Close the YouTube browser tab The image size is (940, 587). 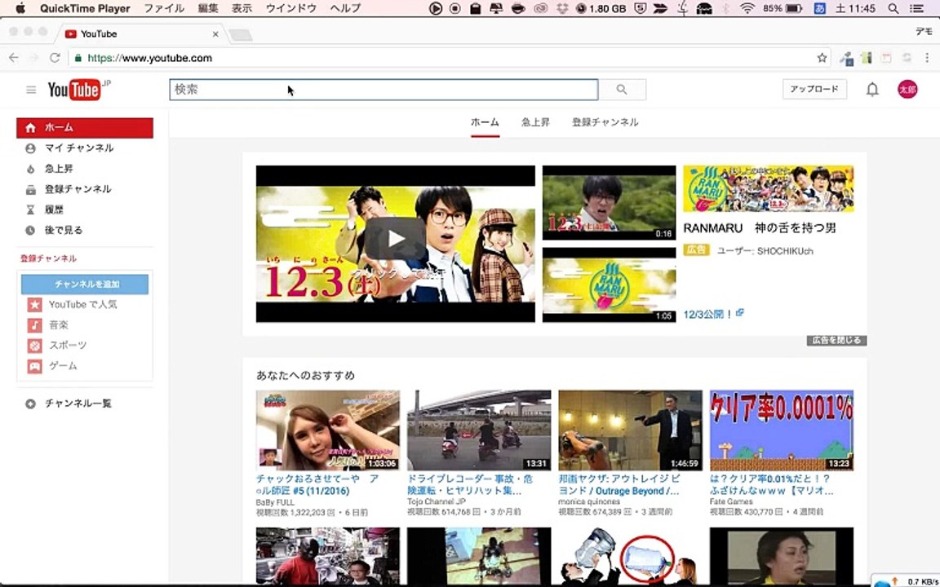(x=215, y=34)
